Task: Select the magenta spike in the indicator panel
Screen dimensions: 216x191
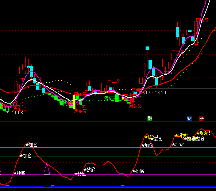Action: pos(47,168)
